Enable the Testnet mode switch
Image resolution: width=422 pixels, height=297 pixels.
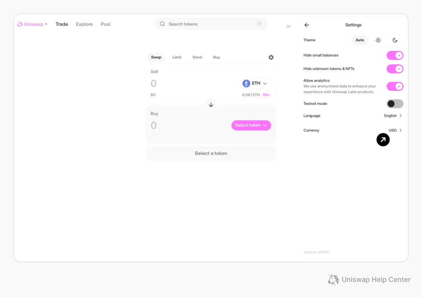(x=395, y=104)
